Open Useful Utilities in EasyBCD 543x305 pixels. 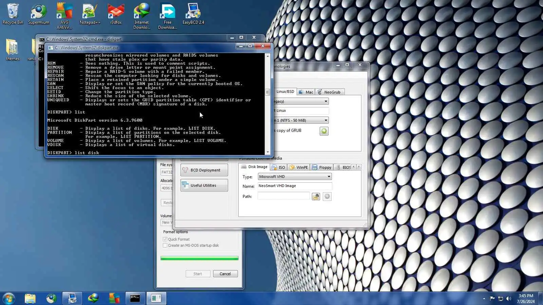pos(204,185)
